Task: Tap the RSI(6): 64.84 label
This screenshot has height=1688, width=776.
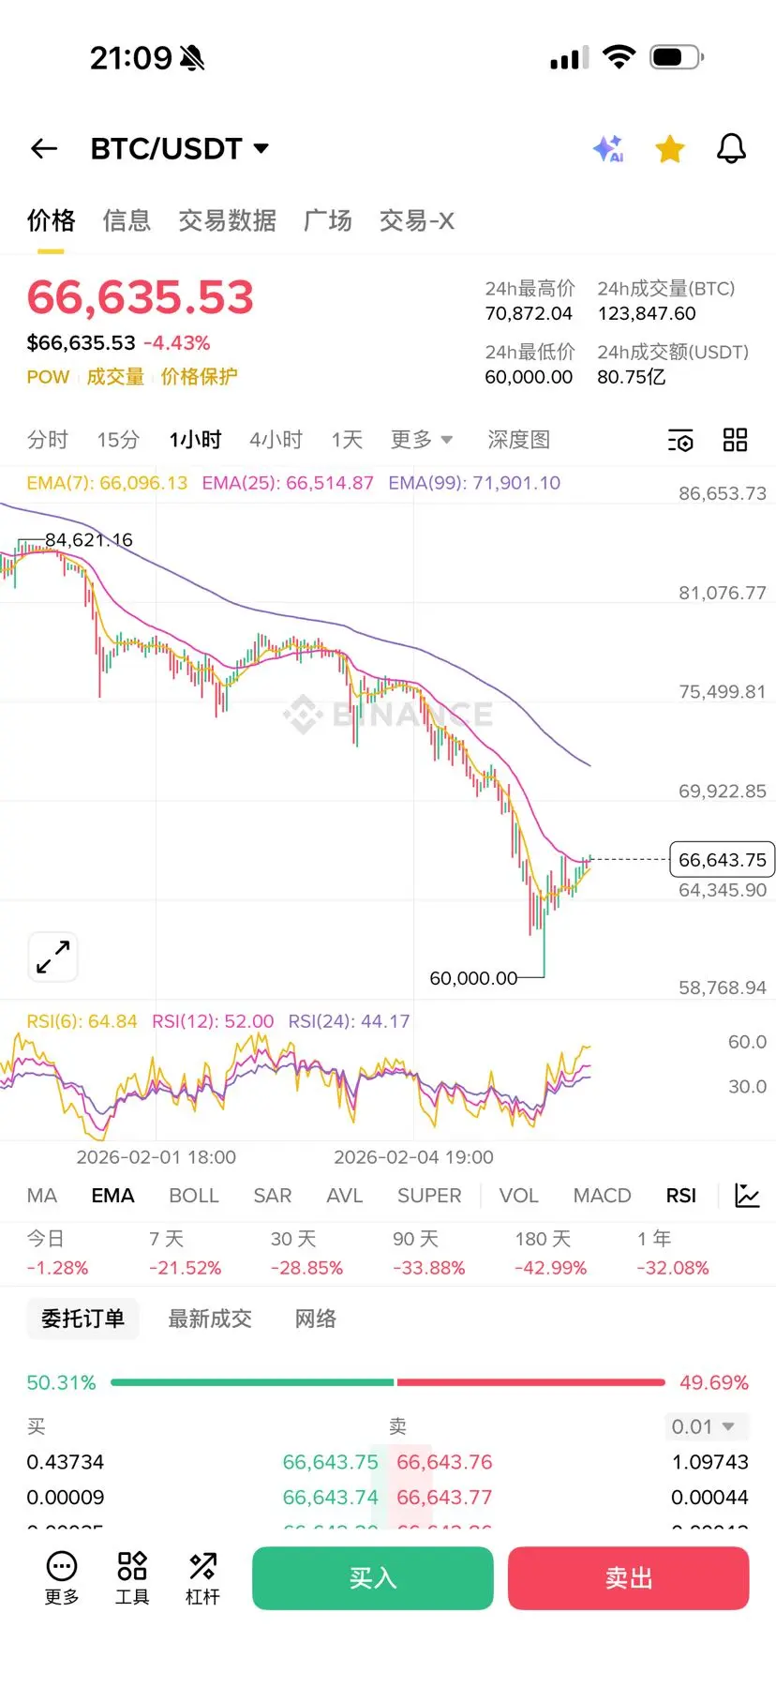Action: pos(82,1021)
